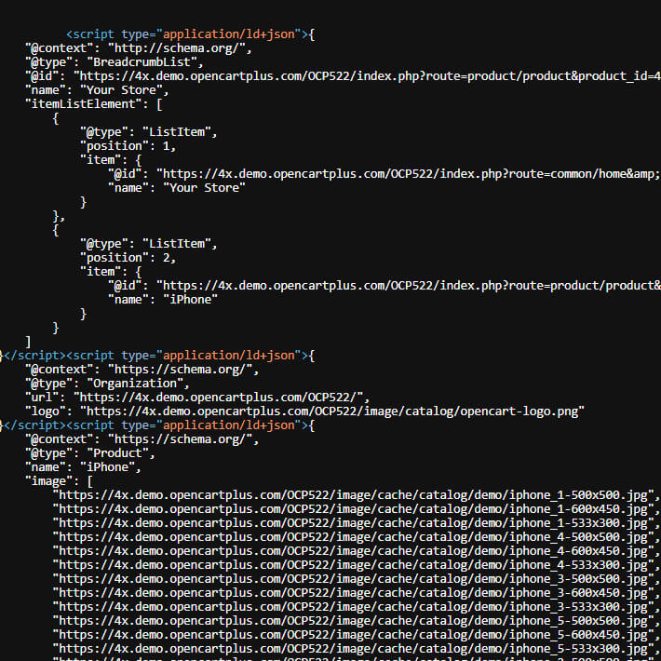Click "name": "Your Store" inside the position 1 item

coord(177,187)
